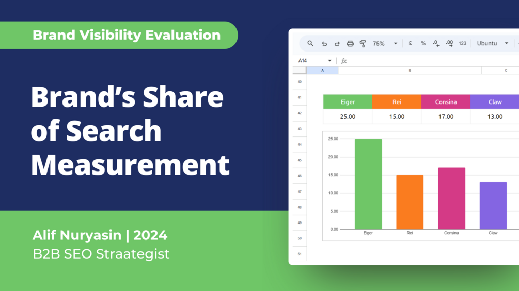The image size is (519, 291).
Task: Select column B header
Action: point(410,70)
